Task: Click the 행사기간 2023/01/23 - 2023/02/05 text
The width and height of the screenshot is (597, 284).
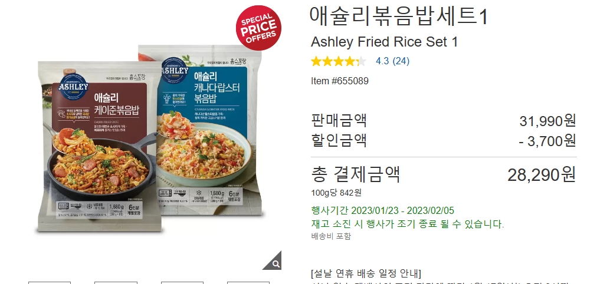Action: point(383,210)
